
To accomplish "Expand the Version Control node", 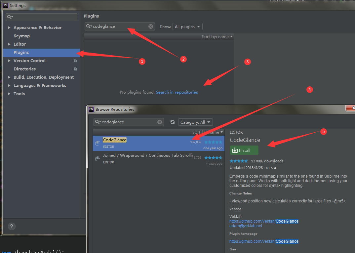I will pos(9,61).
